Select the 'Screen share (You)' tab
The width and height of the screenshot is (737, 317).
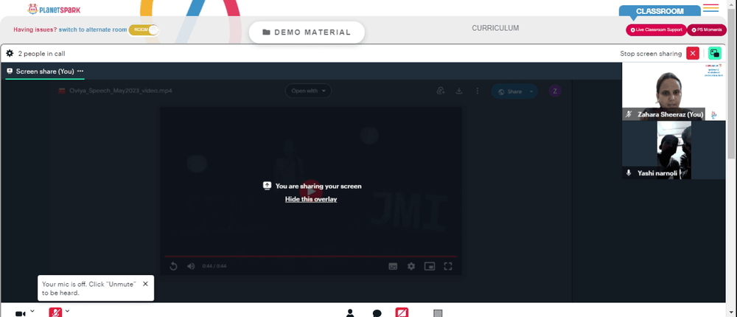41,72
